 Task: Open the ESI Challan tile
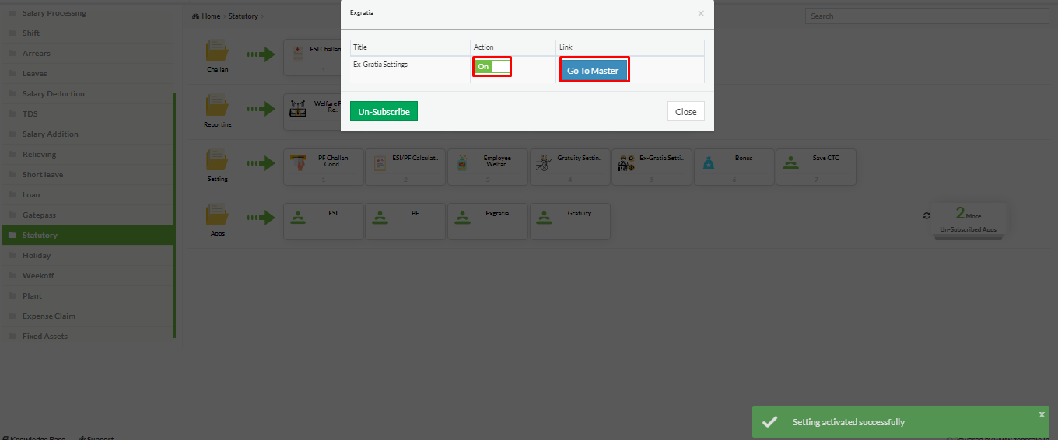312,58
